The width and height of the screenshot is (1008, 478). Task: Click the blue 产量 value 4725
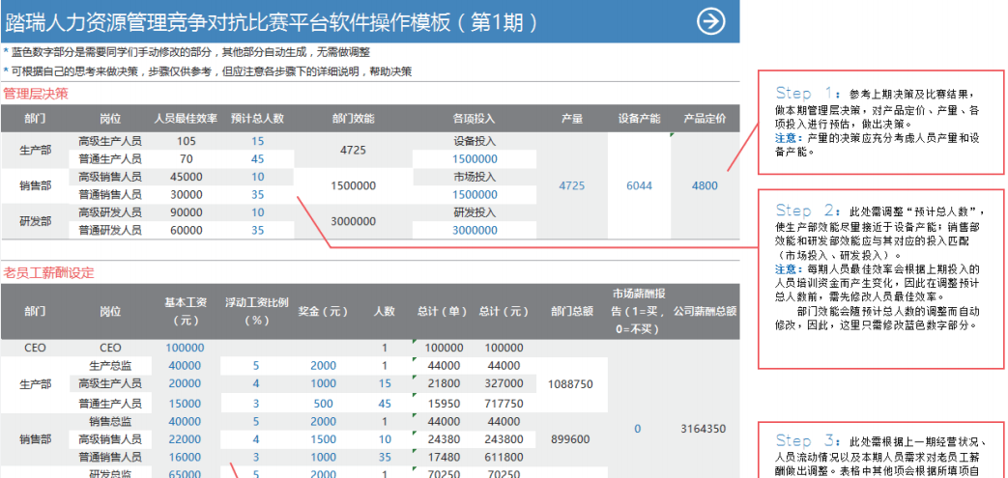(572, 185)
